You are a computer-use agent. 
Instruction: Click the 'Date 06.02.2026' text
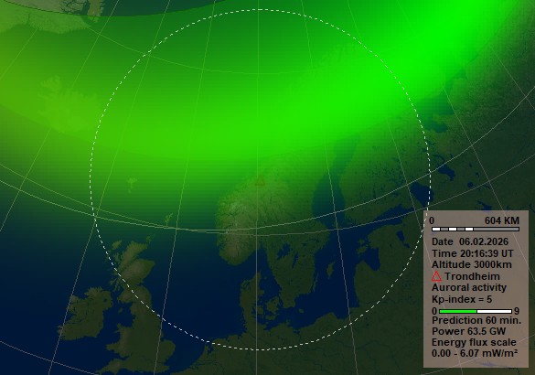tap(470, 241)
